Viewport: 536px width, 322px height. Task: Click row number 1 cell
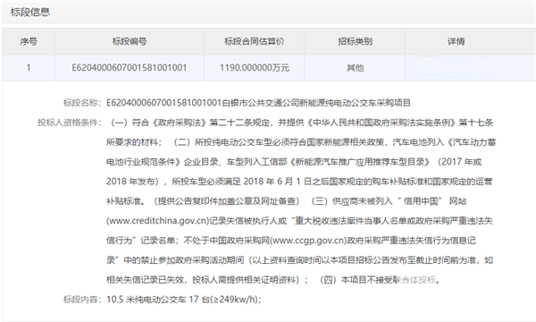29,68
